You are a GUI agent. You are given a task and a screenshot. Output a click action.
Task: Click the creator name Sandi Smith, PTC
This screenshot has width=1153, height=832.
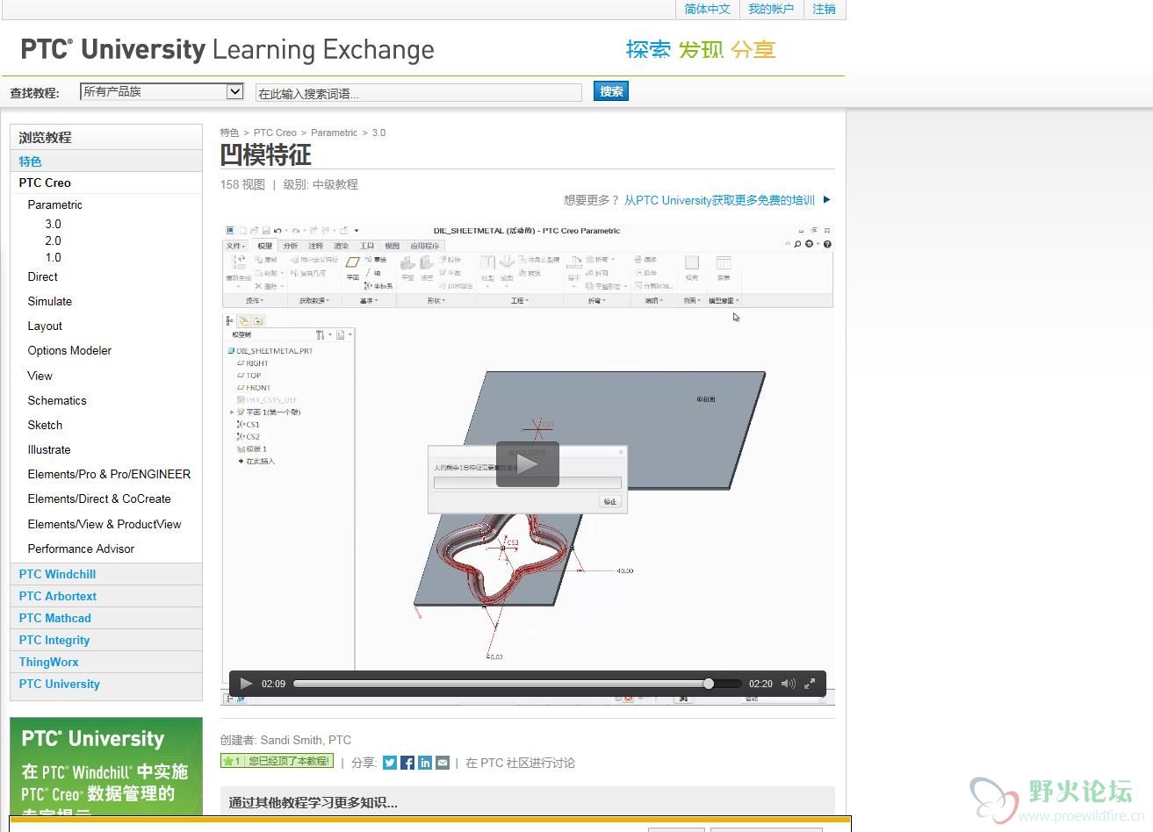(x=306, y=740)
